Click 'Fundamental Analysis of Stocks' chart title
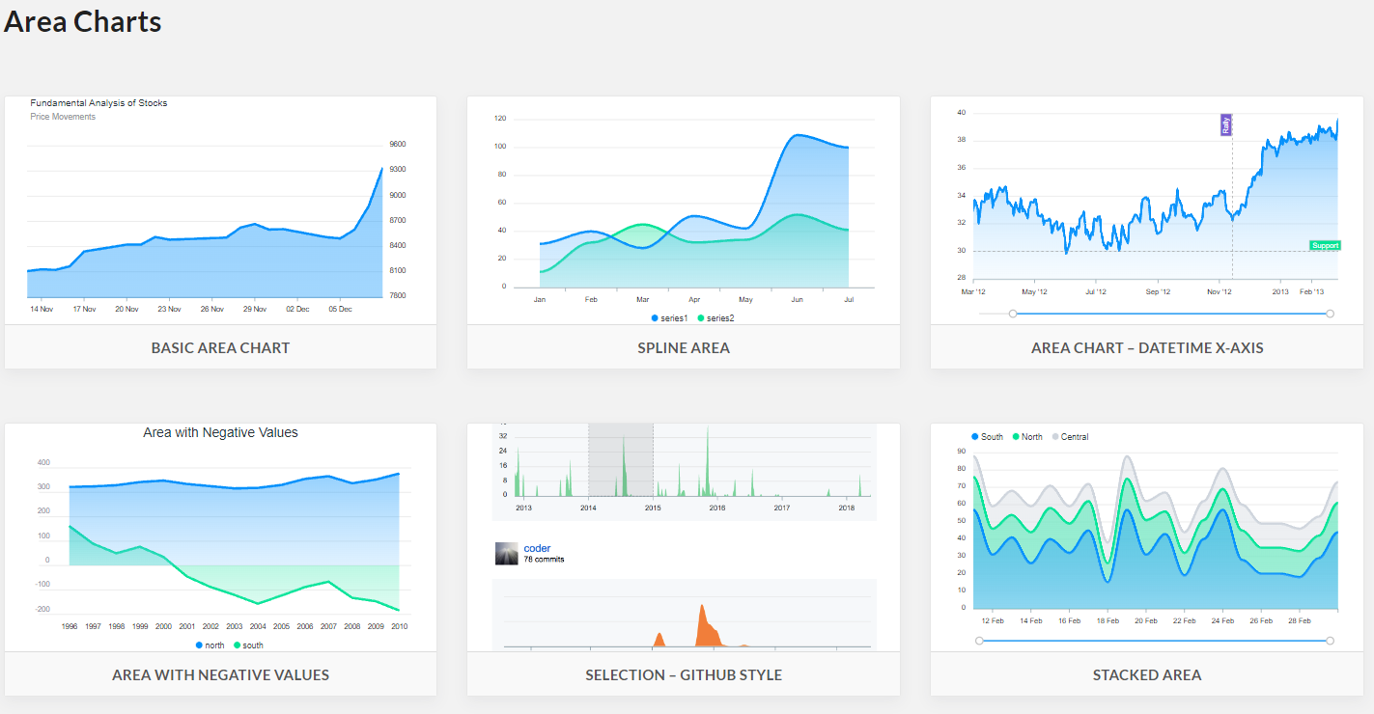Image resolution: width=1374 pixels, height=714 pixels. pos(98,103)
